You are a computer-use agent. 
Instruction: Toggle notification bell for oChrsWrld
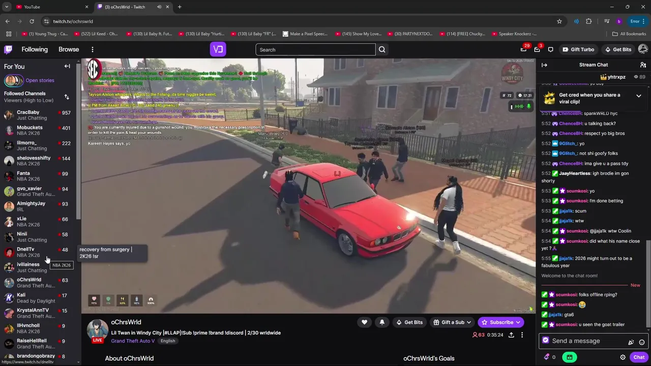[x=382, y=322]
